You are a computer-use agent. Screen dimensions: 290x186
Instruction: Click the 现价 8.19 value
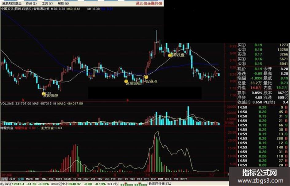coord(258,69)
